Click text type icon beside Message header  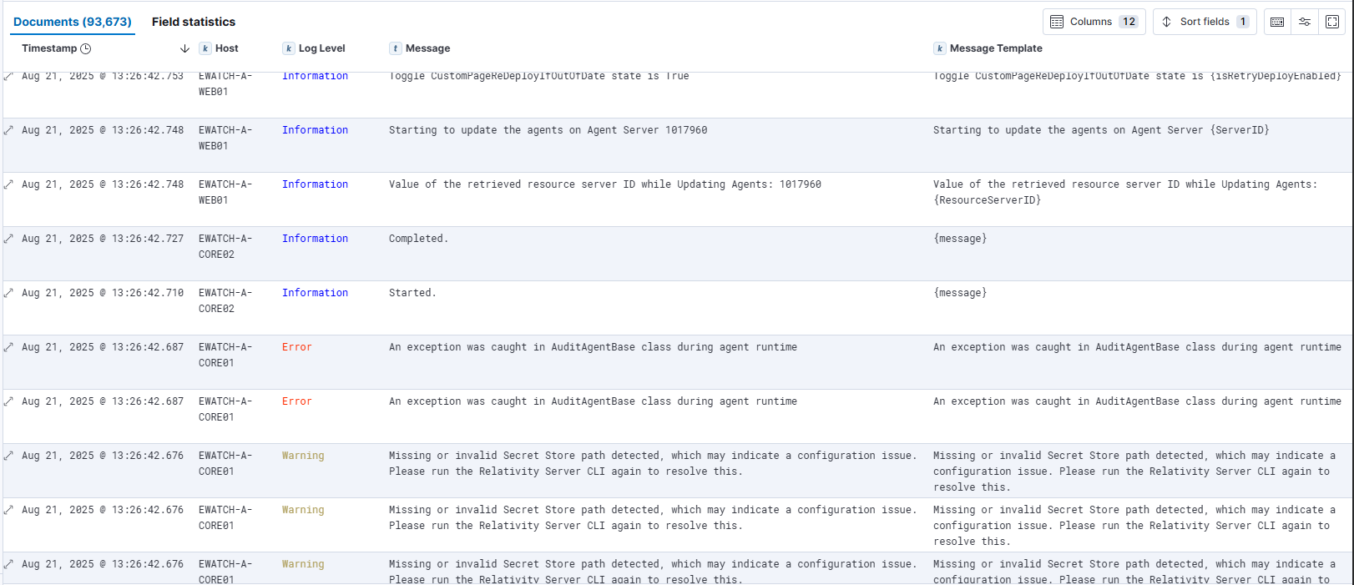(396, 48)
